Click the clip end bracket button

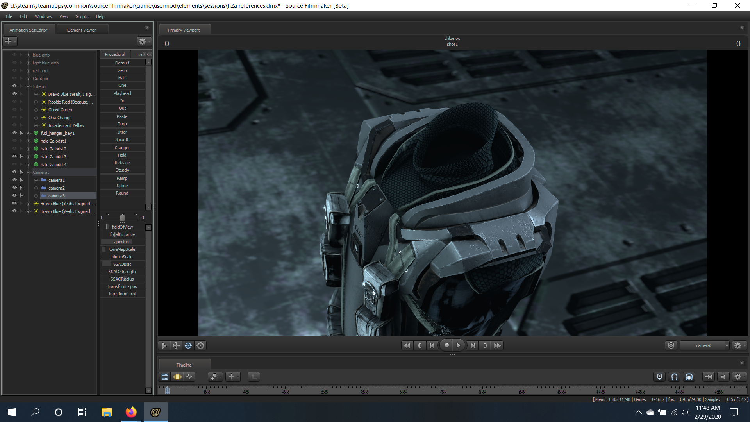pos(485,345)
